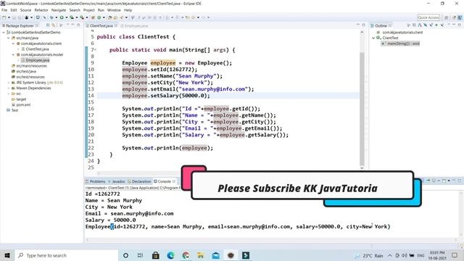Select src/main/resources folder

pyautogui.click(x=31, y=66)
